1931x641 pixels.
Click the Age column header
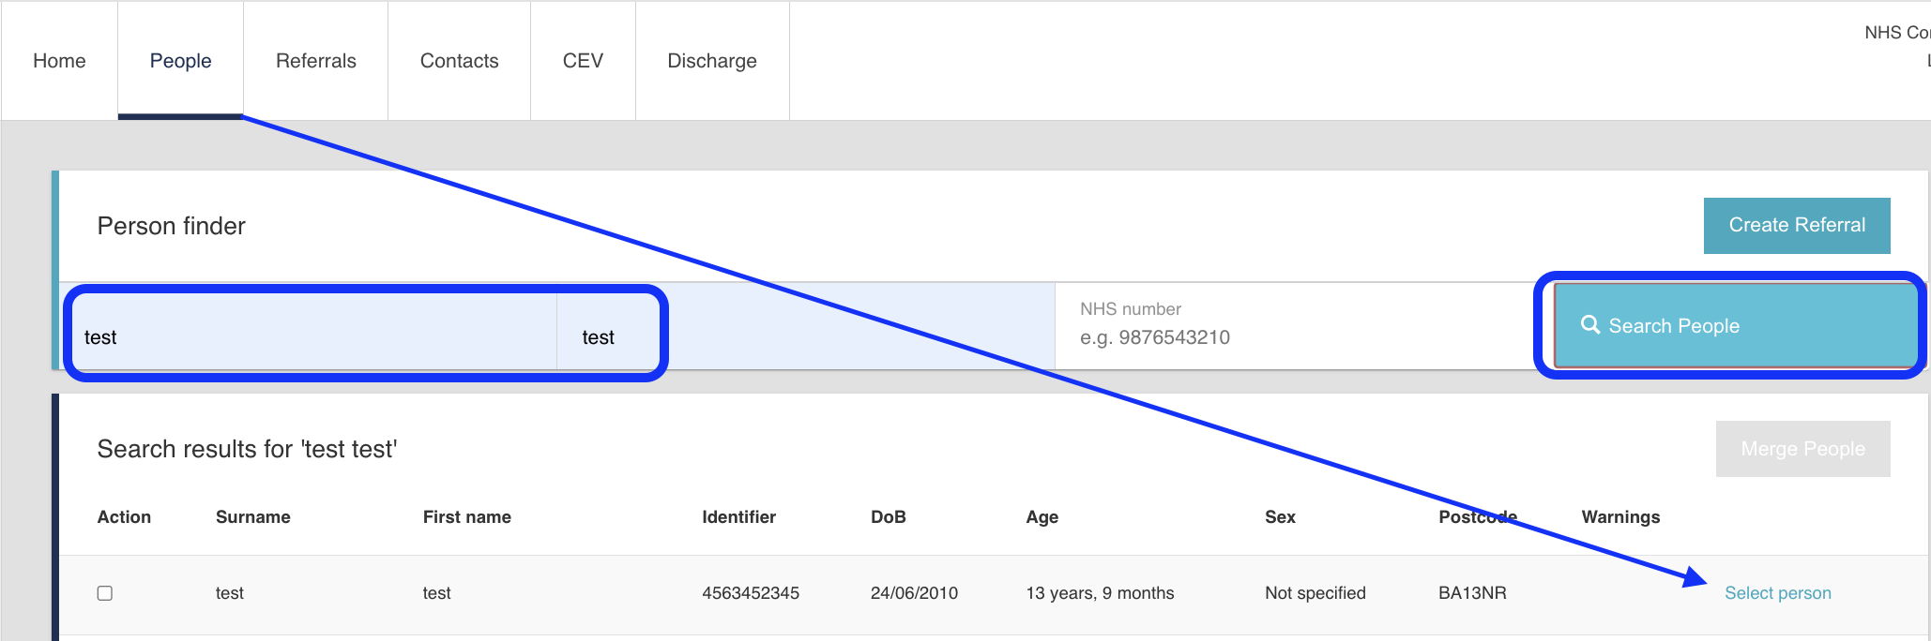tap(1042, 517)
